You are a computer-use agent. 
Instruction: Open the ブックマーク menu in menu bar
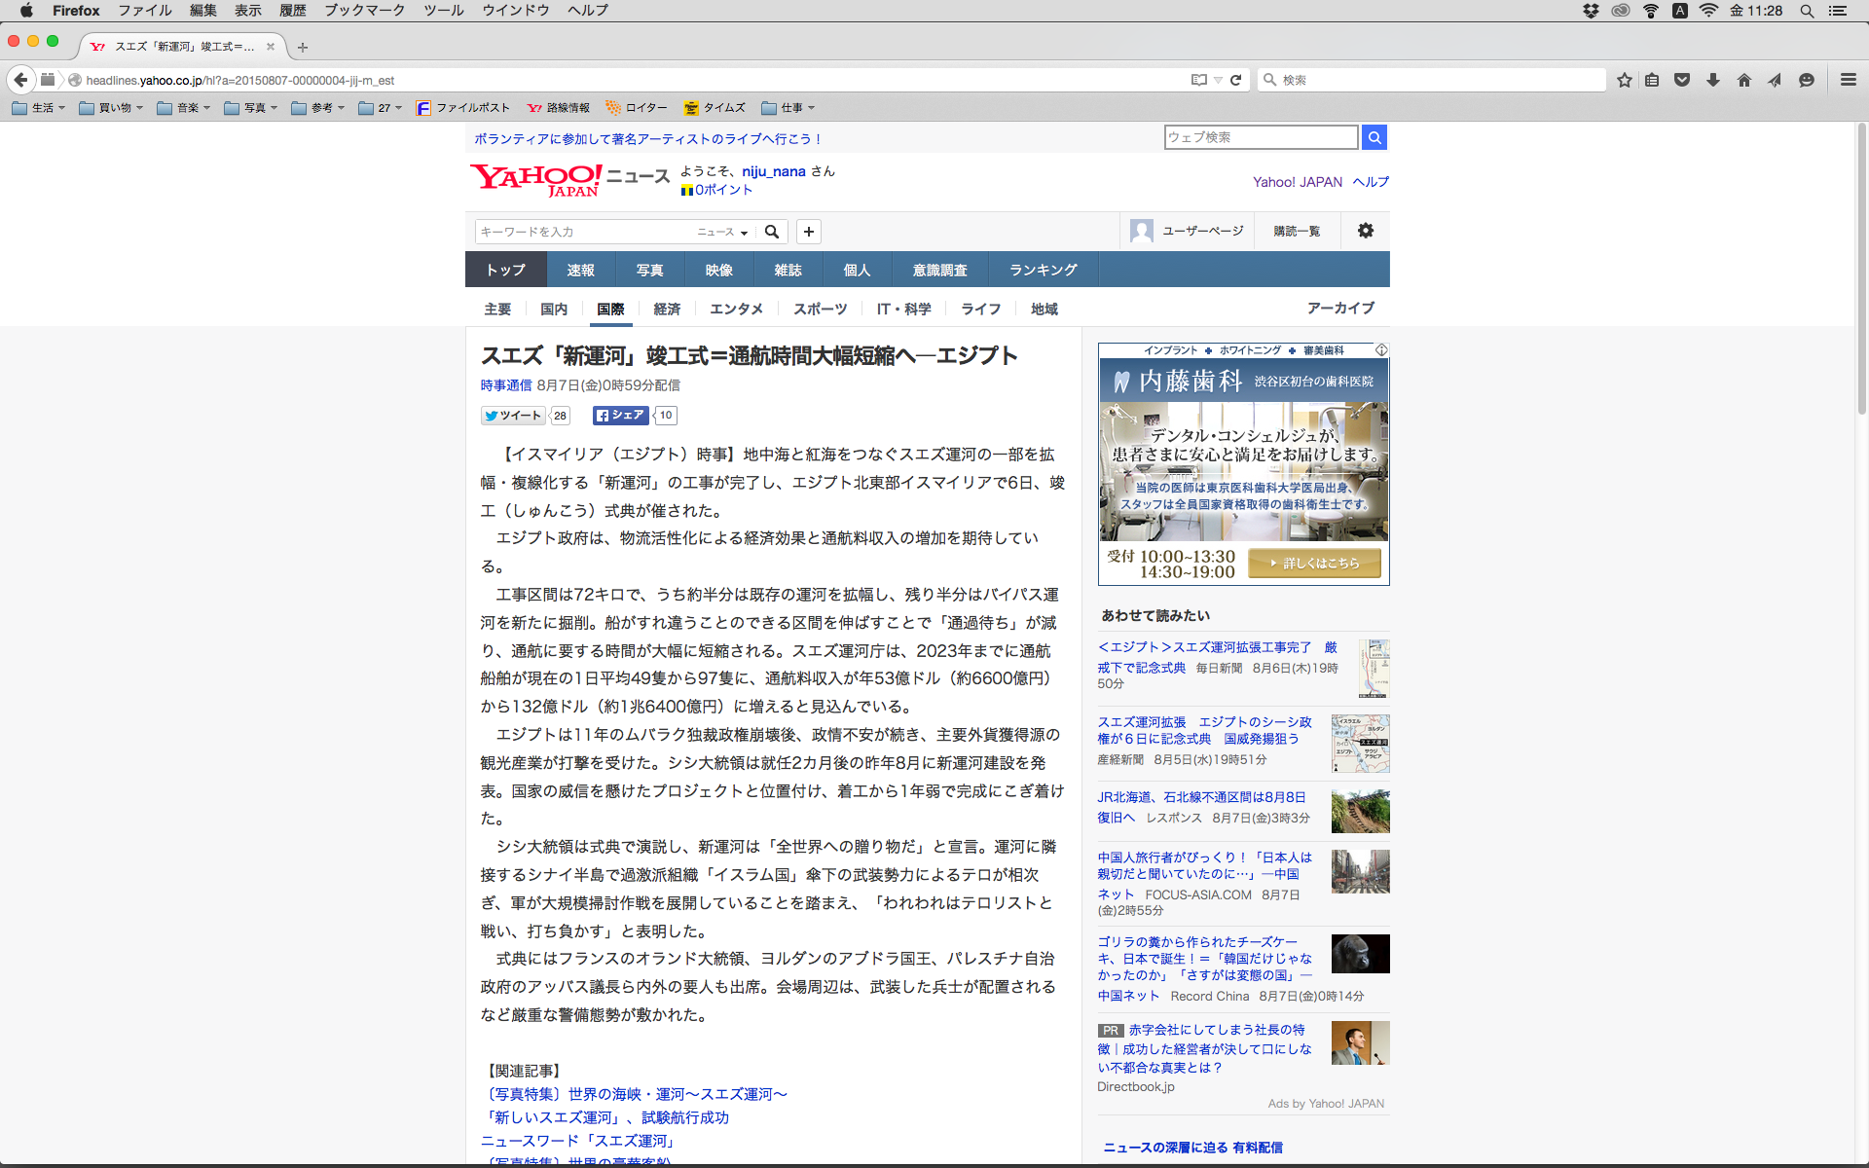pos(364,11)
